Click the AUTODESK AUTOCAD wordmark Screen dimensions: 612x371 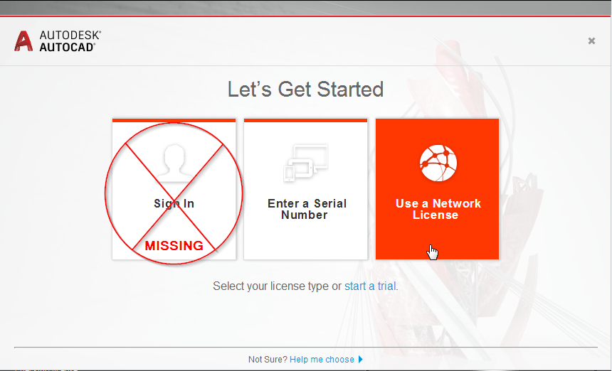click(x=70, y=41)
